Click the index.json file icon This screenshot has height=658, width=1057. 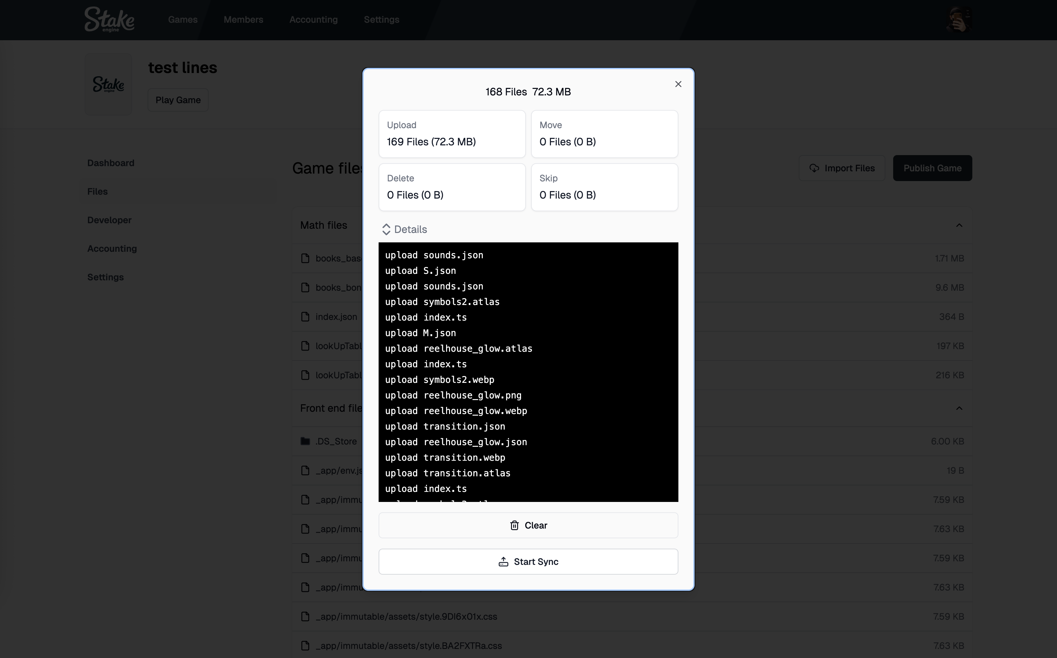click(306, 317)
